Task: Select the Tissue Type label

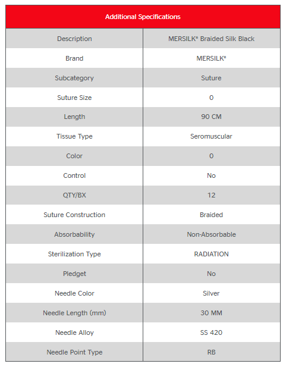Action: coord(74,136)
